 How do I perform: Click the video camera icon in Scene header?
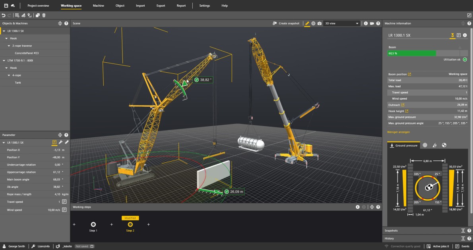click(372, 23)
